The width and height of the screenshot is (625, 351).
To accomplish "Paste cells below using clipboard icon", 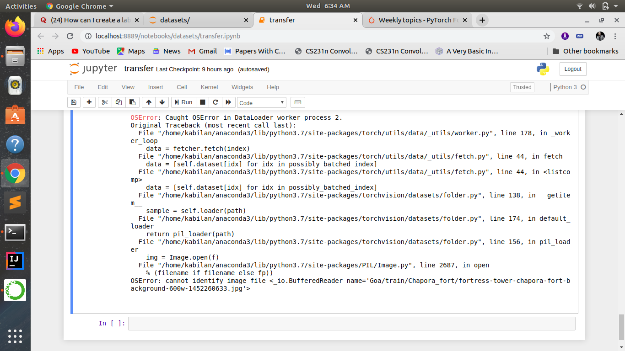I will pos(133,102).
